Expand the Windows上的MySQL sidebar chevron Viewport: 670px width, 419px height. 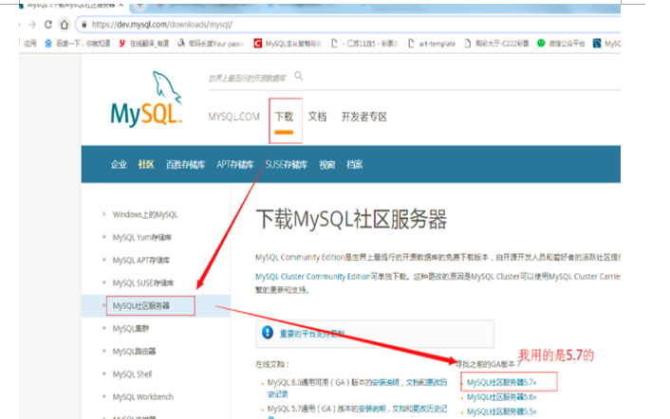coord(103,214)
